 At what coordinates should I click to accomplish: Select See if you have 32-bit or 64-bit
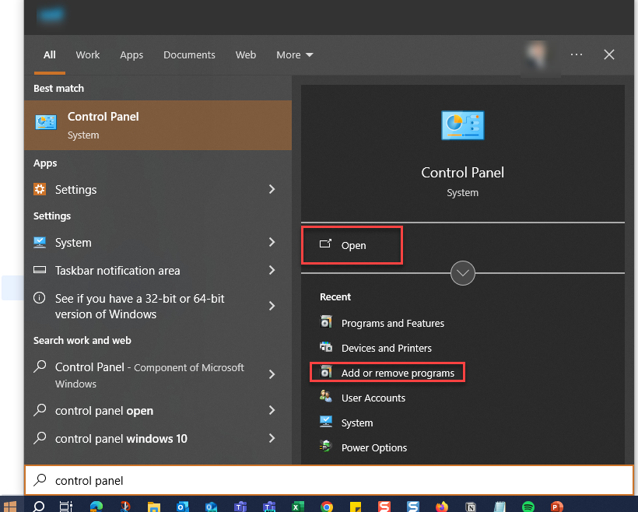tap(158, 306)
